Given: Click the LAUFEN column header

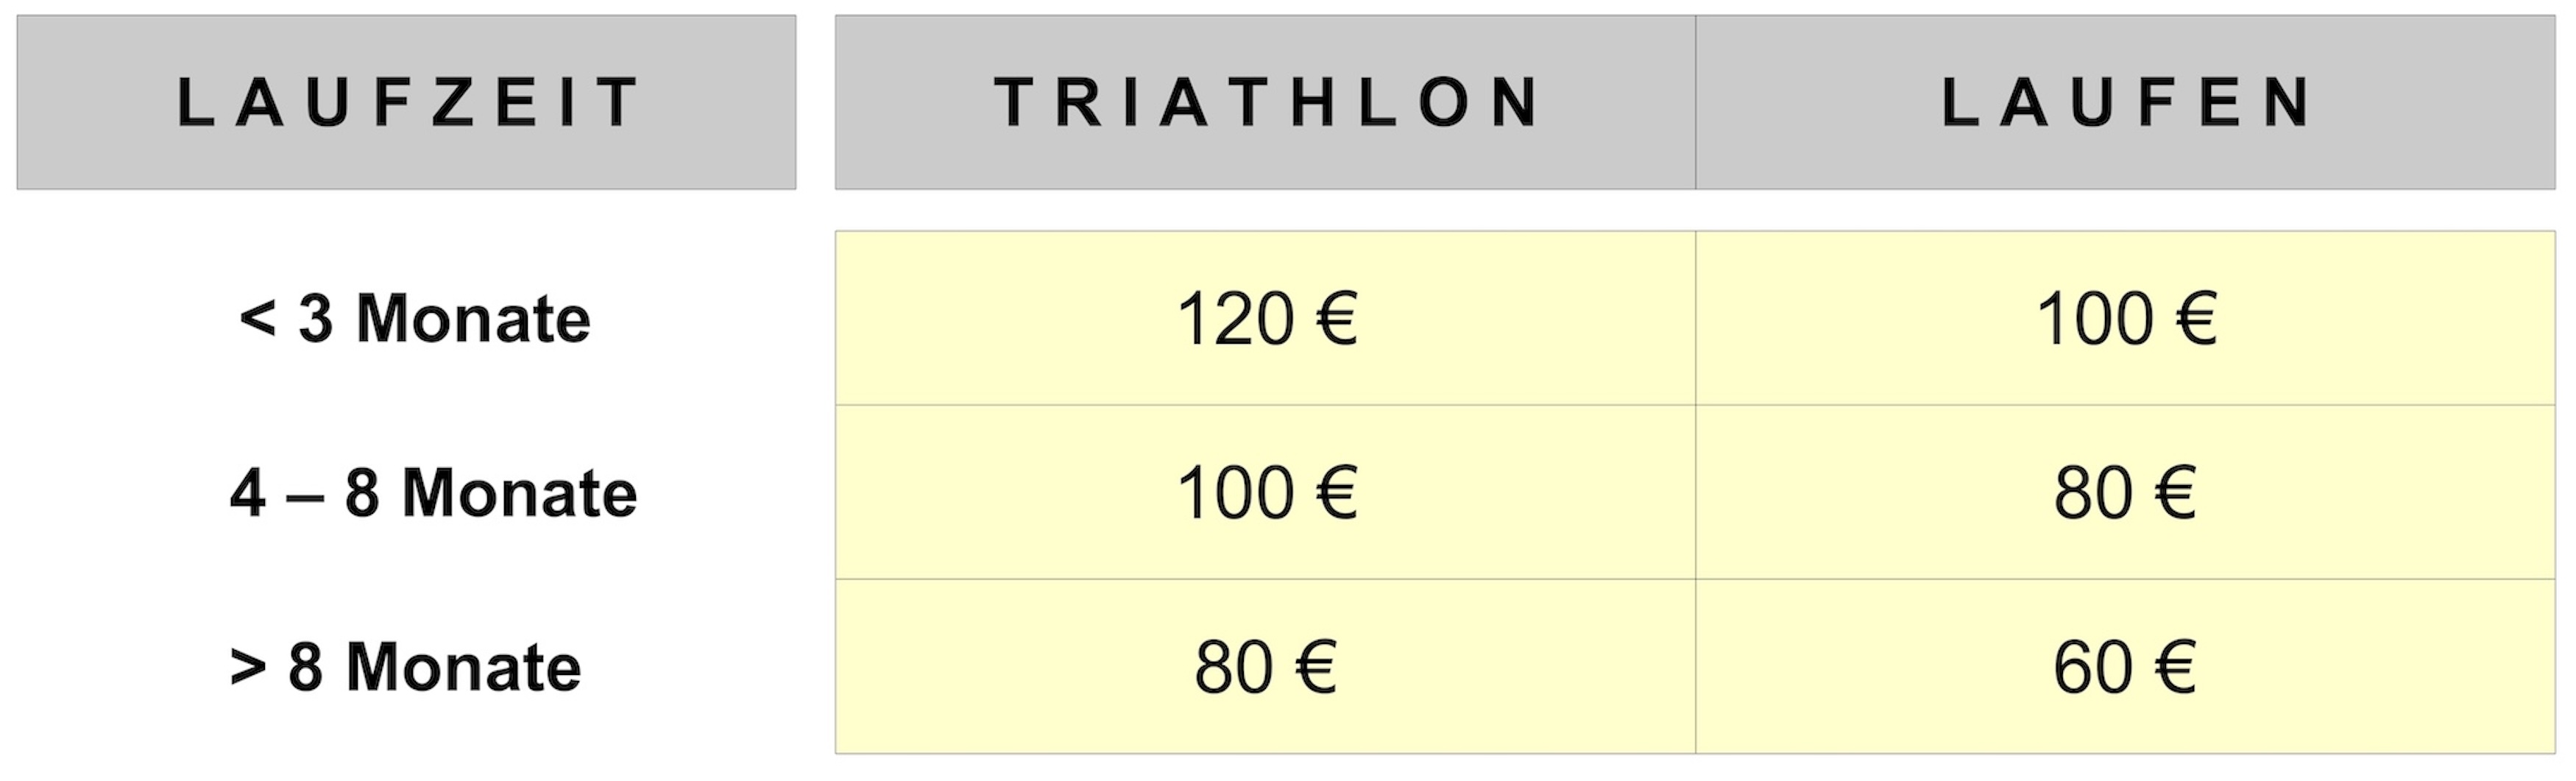Looking at the screenshot, I should click(x=2126, y=102).
